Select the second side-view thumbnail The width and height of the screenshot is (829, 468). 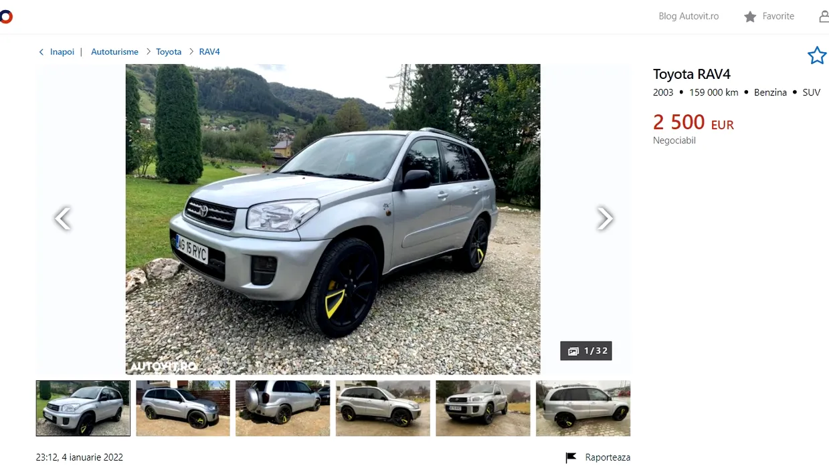point(183,408)
